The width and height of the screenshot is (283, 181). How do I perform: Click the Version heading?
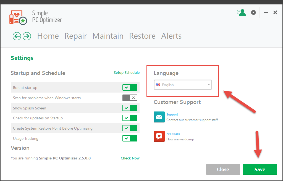click(20, 148)
